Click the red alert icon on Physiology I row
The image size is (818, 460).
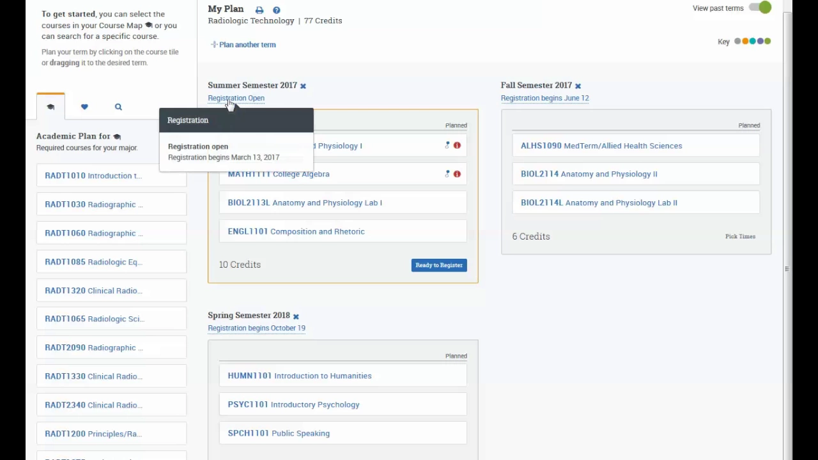coord(457,146)
